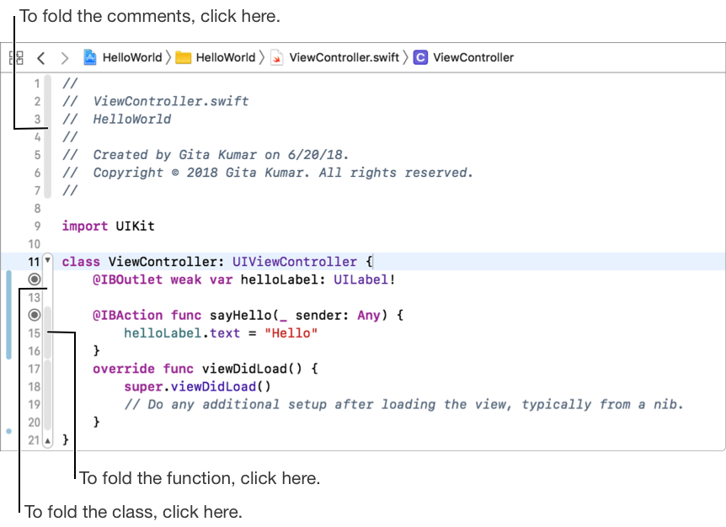Click the yellow HelloWorld folder icon

coord(184,58)
